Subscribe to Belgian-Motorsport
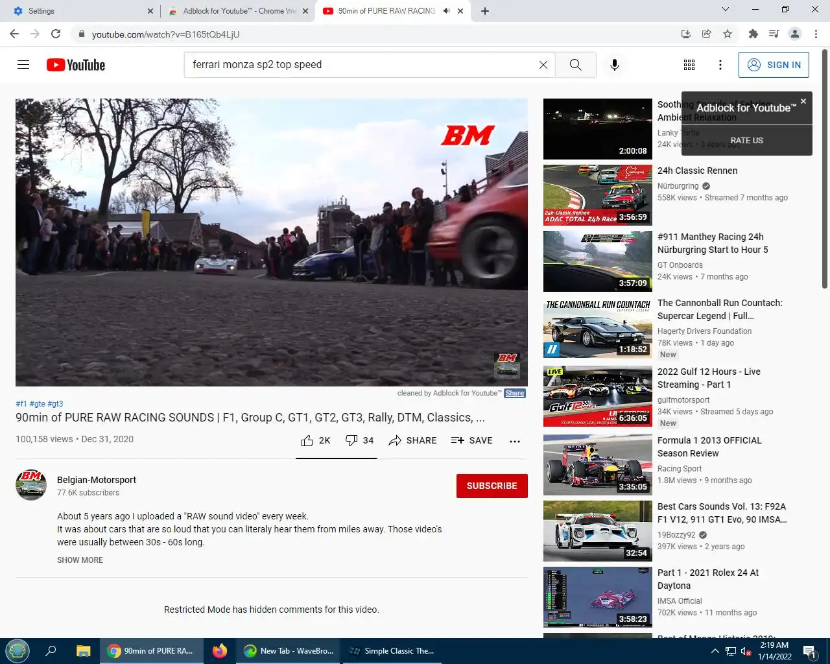Viewport: 830px width, 664px height. [492, 486]
